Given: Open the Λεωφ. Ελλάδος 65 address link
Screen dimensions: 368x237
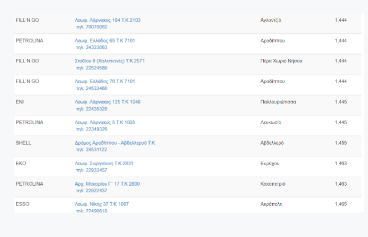Looking at the screenshot, I should click(105, 40).
